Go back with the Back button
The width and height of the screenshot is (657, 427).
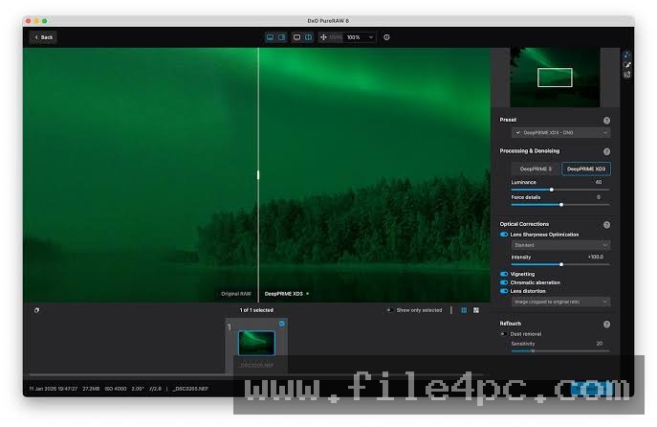point(44,37)
